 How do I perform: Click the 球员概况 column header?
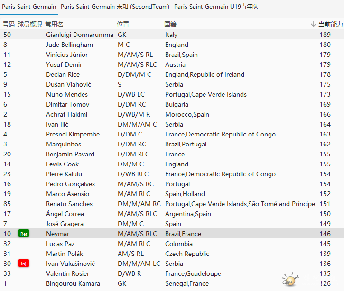pyautogui.click(x=30, y=24)
